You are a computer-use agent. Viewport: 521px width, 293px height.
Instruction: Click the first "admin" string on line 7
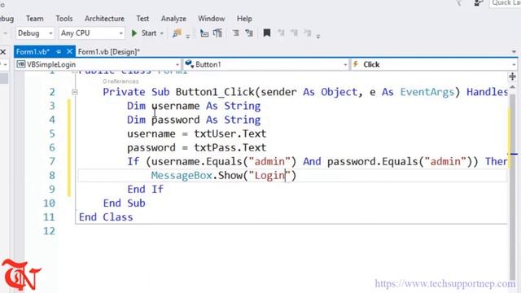[x=269, y=161]
